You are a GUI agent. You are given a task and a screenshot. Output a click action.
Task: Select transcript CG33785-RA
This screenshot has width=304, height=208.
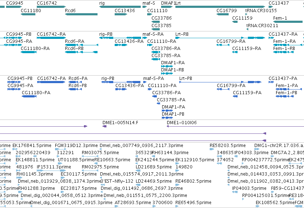[x=166, y=56]
